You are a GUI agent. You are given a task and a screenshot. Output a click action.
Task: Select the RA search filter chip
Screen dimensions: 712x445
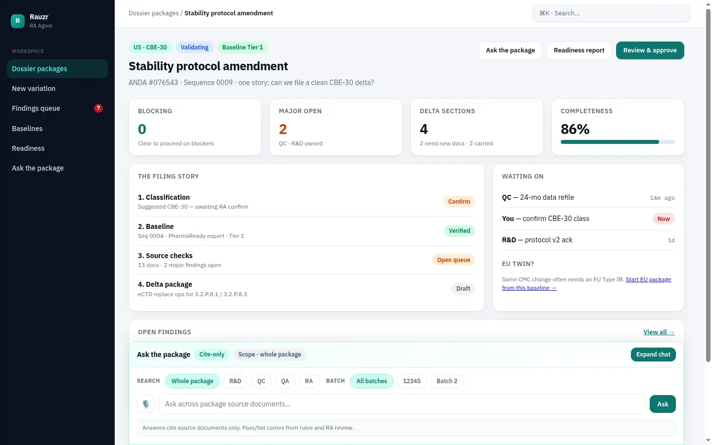(x=309, y=381)
